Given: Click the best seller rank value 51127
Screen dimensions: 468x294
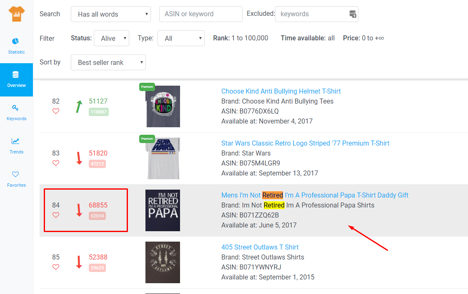Looking at the screenshot, I should point(98,101).
